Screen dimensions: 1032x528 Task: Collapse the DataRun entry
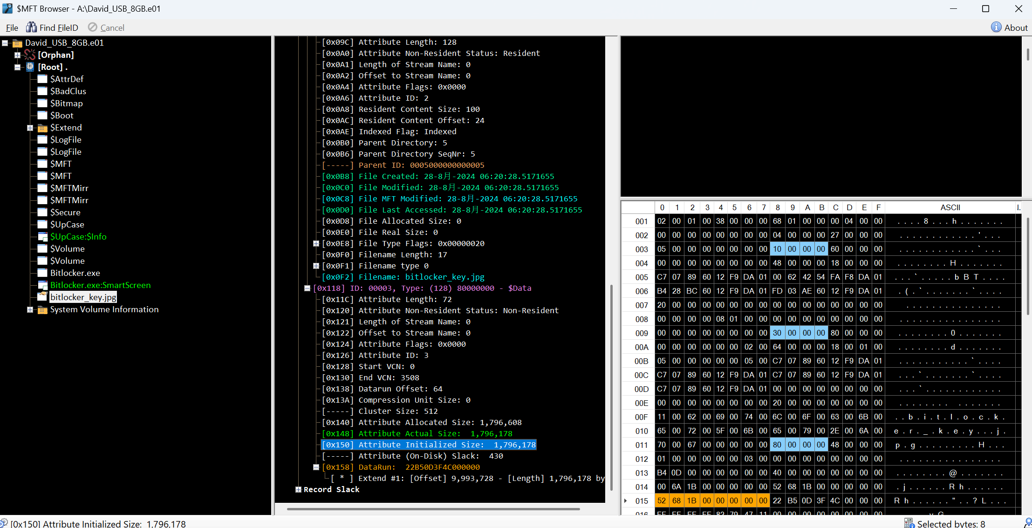(316, 467)
